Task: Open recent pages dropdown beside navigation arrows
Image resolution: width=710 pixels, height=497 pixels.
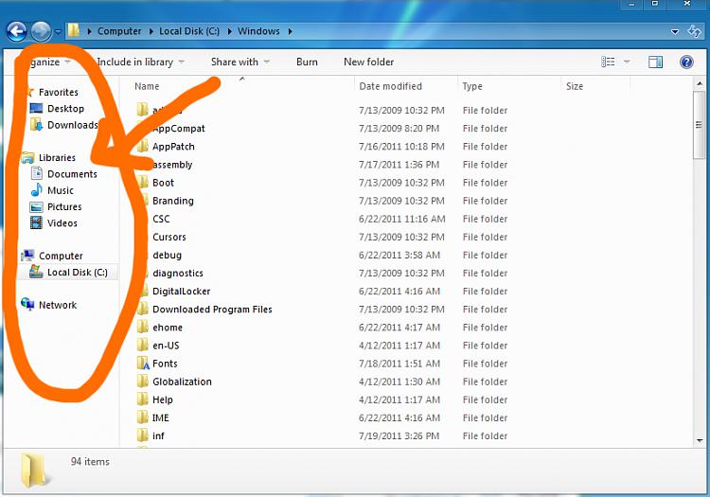Action: [x=58, y=31]
